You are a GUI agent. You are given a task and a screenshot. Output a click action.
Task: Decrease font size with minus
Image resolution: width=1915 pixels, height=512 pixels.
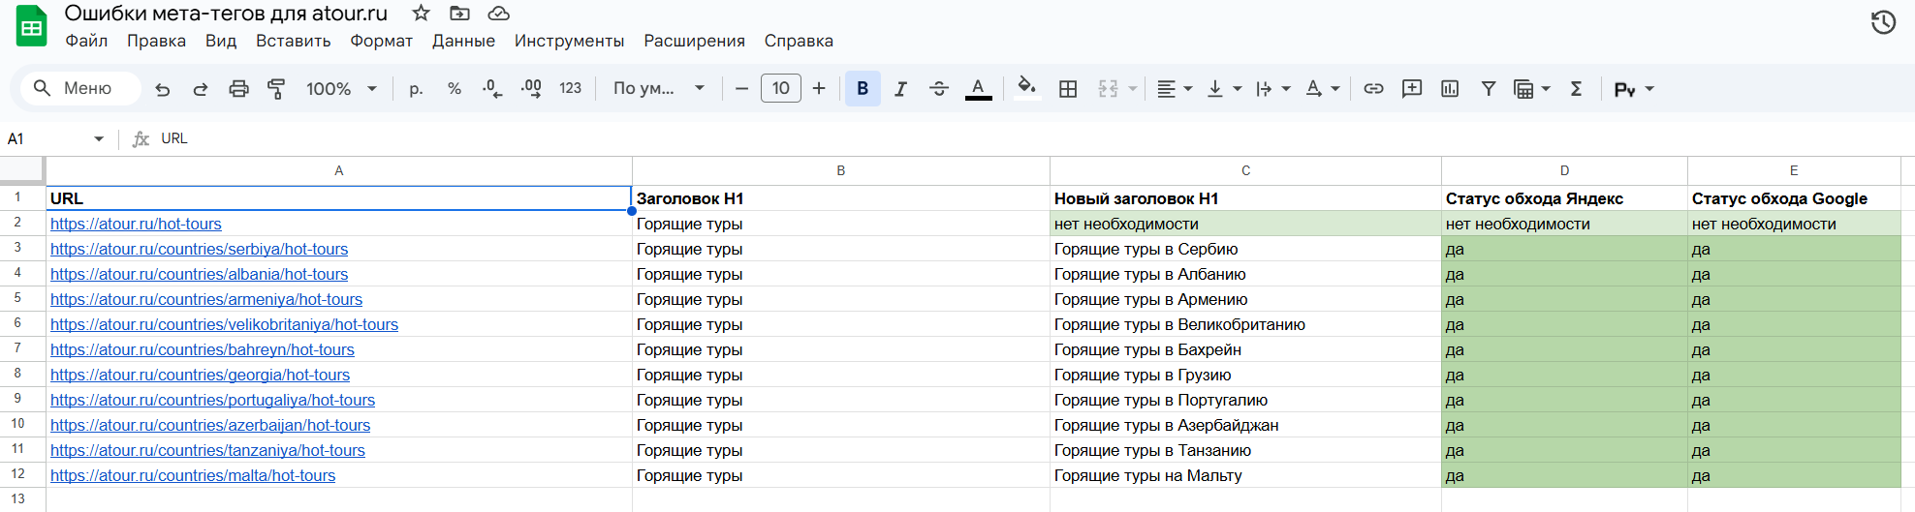click(742, 89)
